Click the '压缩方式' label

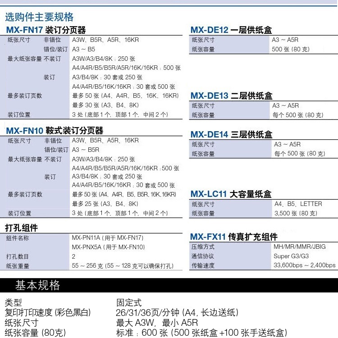(x=203, y=247)
